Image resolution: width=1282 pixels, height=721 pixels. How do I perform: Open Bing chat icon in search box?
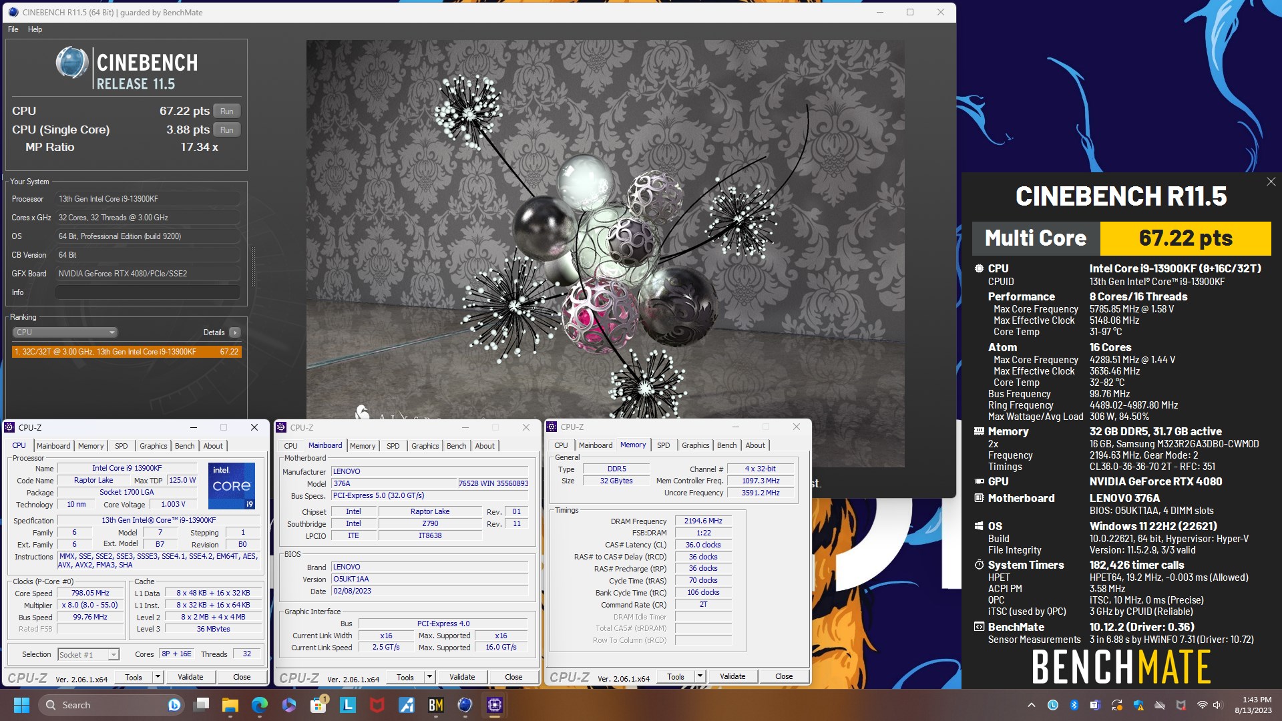pos(174,705)
